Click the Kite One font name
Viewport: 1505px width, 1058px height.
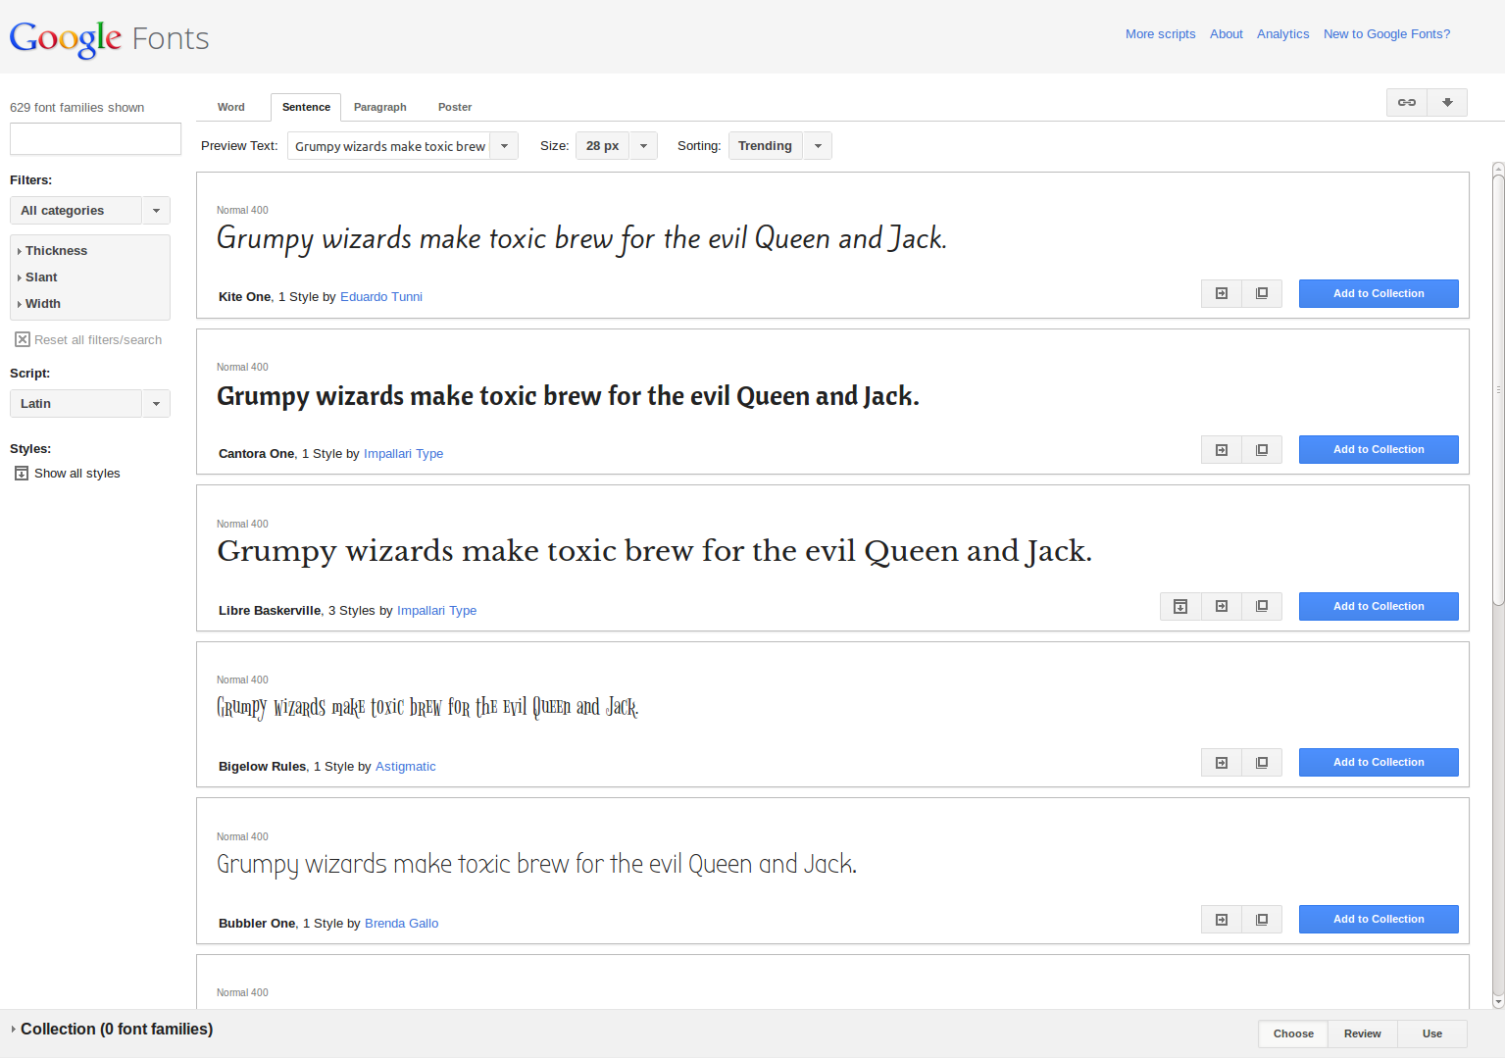tap(244, 297)
